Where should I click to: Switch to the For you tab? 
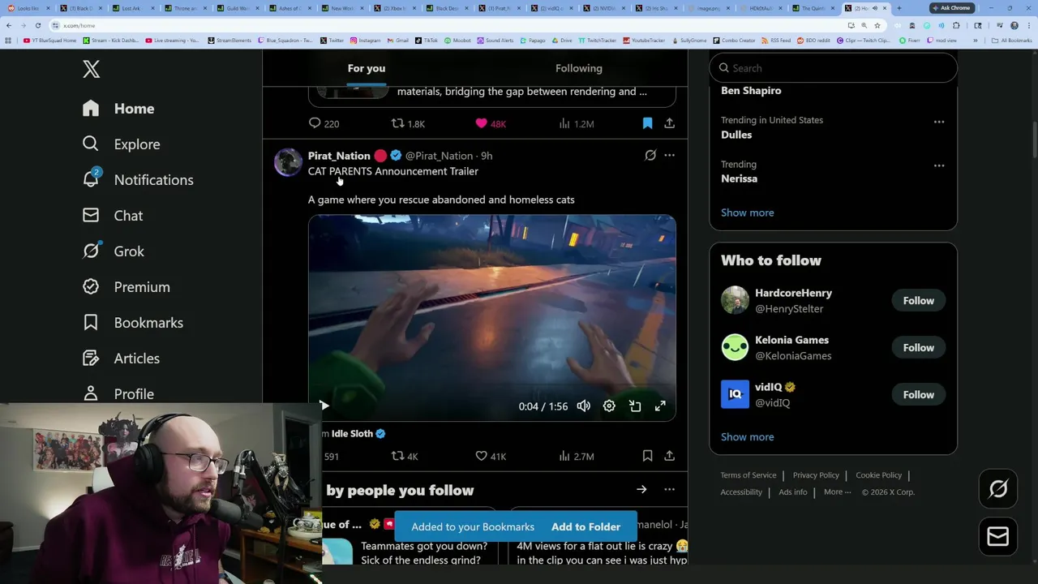pyautogui.click(x=367, y=68)
